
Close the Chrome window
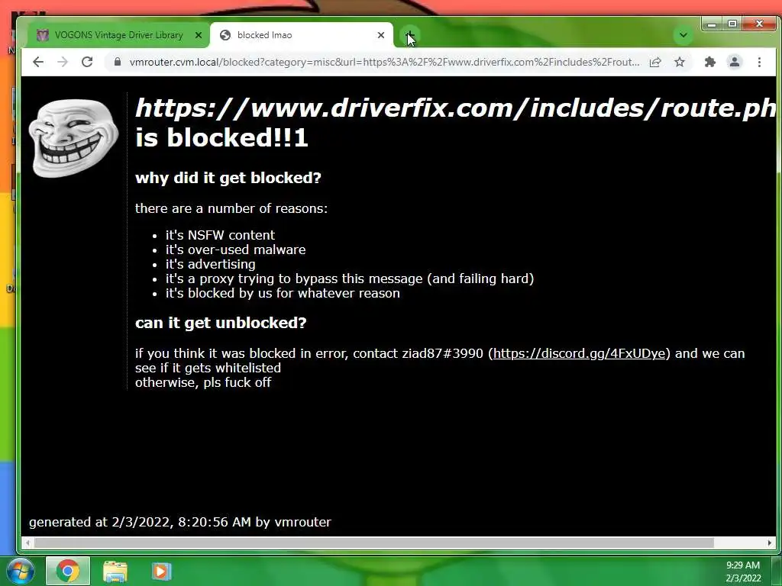[760, 24]
